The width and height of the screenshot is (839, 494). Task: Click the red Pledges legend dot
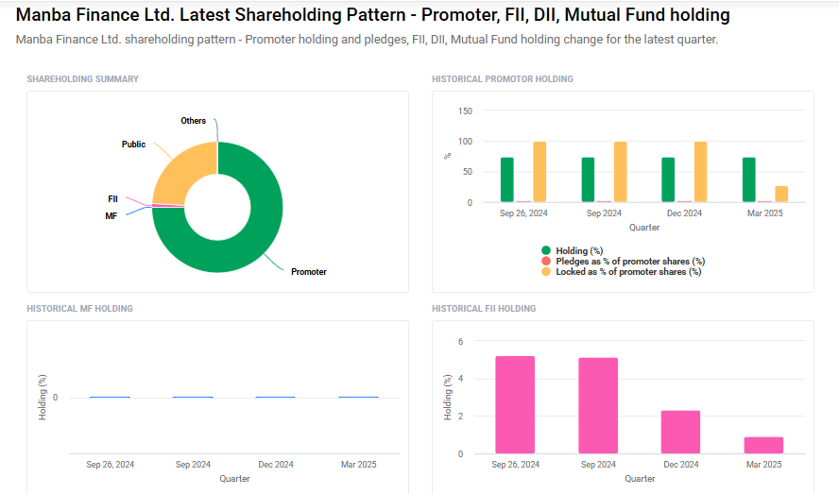(546, 262)
